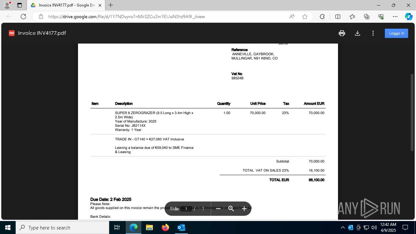Click the Logga in button
The height and width of the screenshot is (234, 416).
point(396,33)
